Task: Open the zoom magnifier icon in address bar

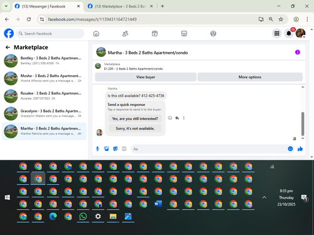Action: pos(271,19)
